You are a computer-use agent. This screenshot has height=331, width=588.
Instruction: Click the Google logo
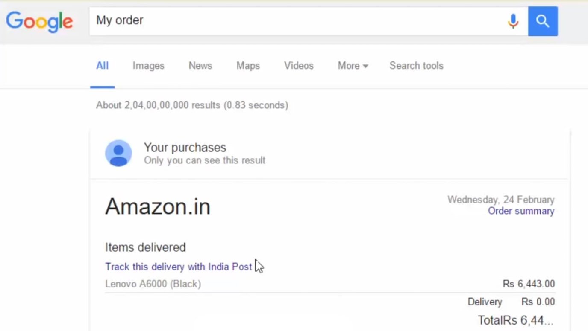click(x=39, y=21)
